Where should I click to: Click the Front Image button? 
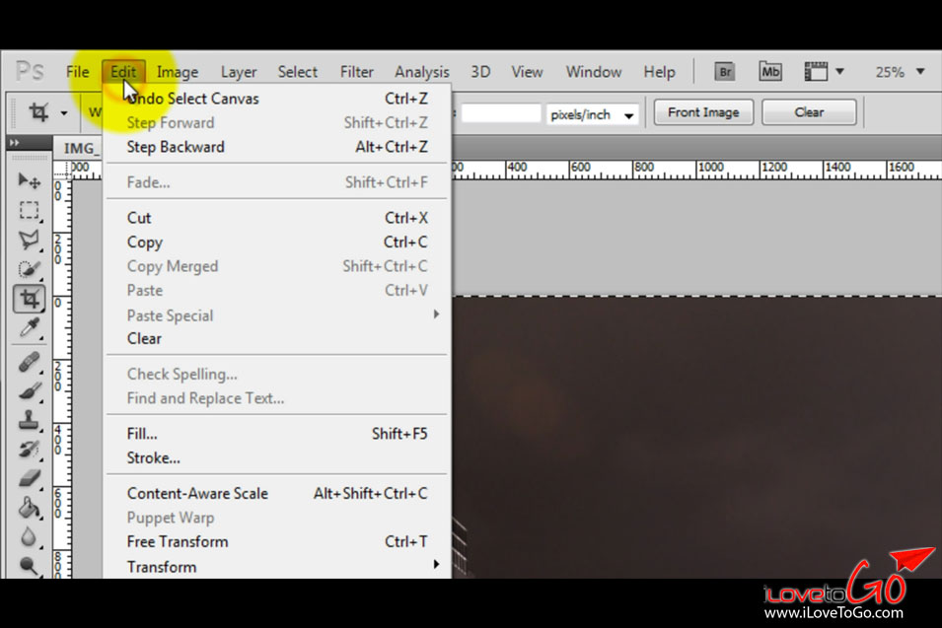(703, 112)
